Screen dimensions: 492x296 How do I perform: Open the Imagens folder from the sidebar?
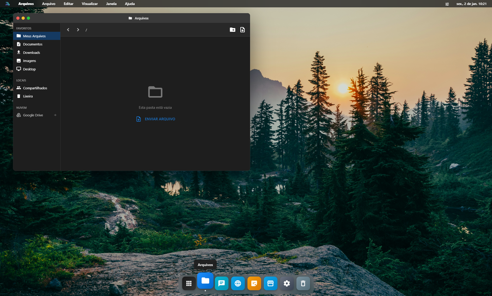29,61
